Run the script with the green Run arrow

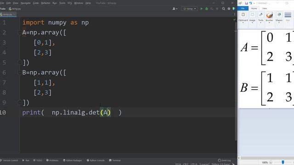click(202, 9)
